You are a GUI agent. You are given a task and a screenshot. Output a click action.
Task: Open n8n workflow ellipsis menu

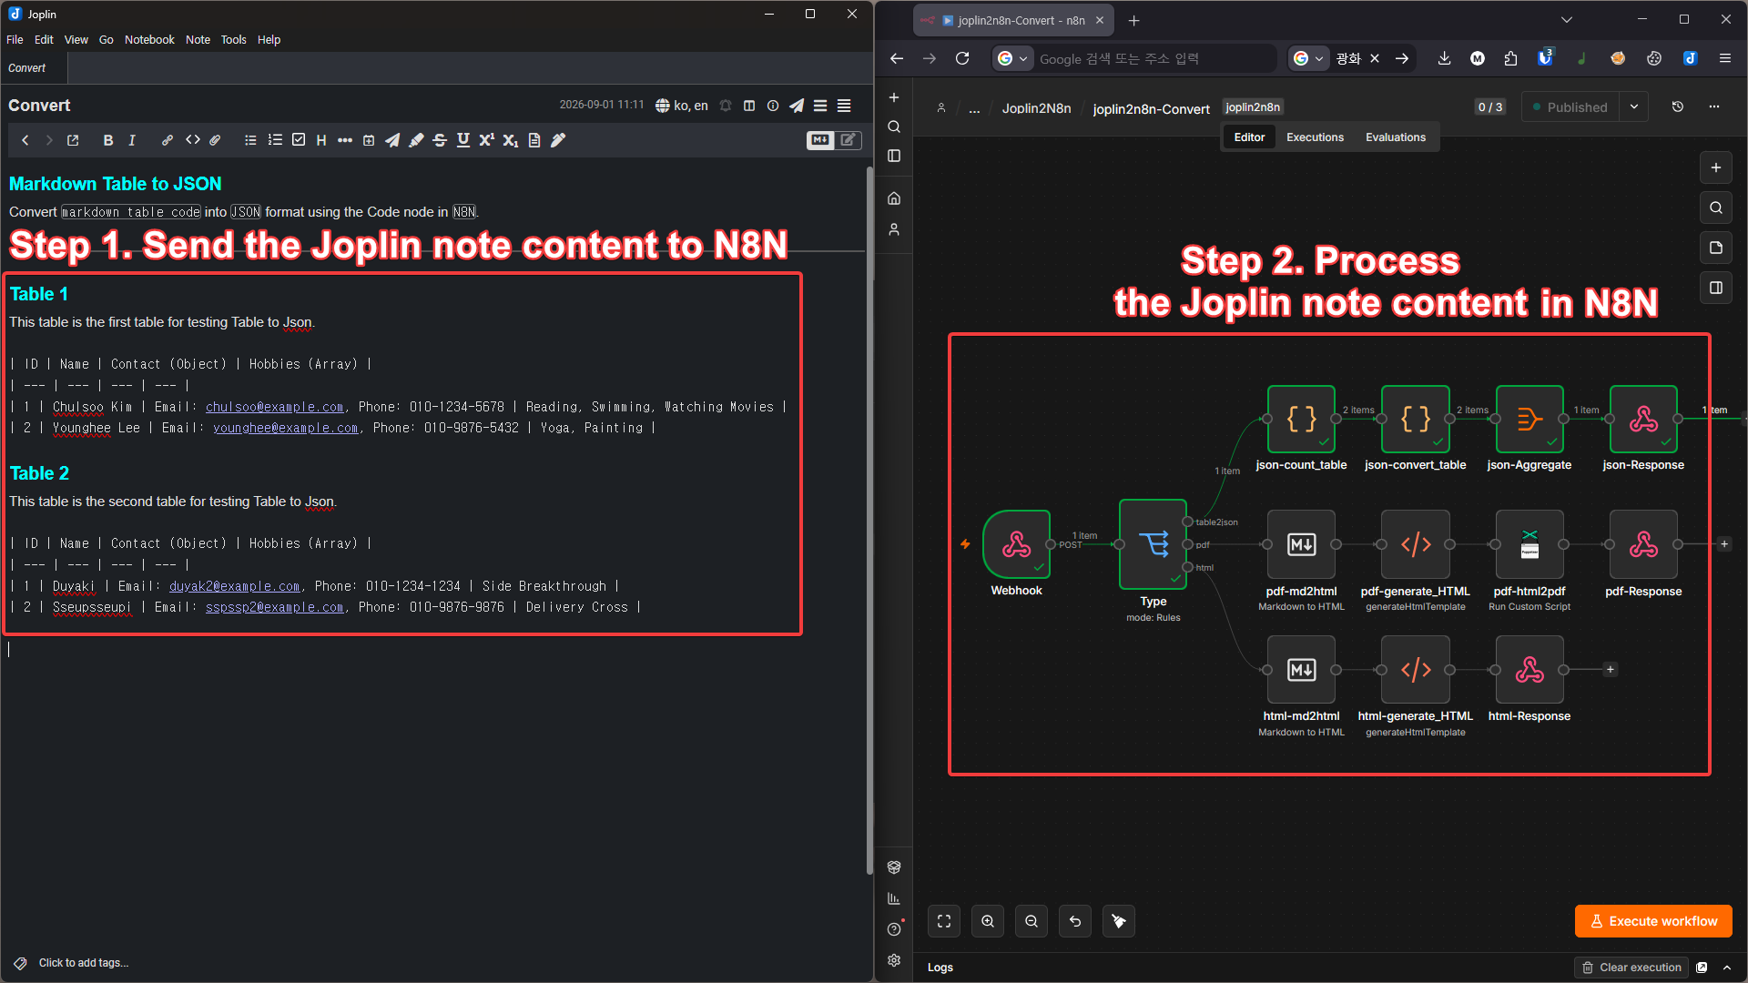[x=1714, y=106]
